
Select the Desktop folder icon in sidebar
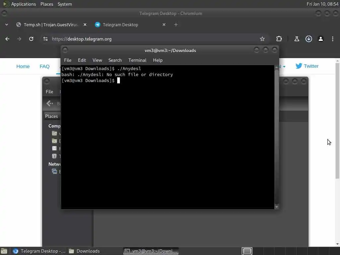click(x=54, y=141)
